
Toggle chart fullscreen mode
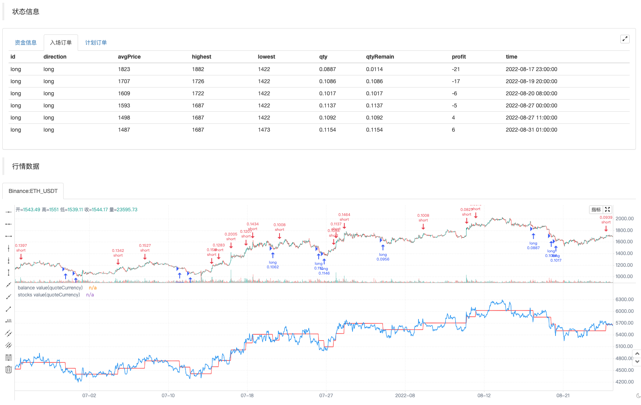607,210
